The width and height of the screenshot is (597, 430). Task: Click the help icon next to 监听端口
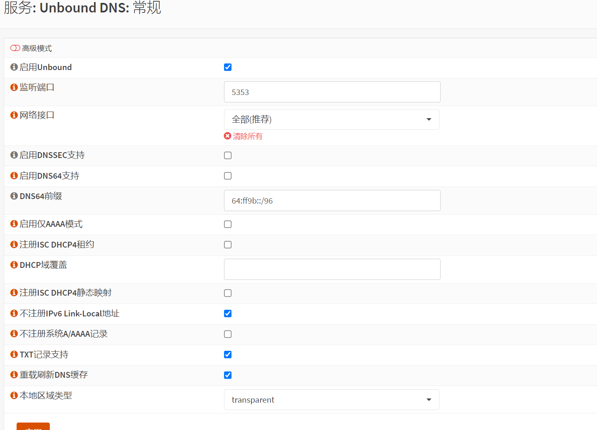(x=14, y=87)
